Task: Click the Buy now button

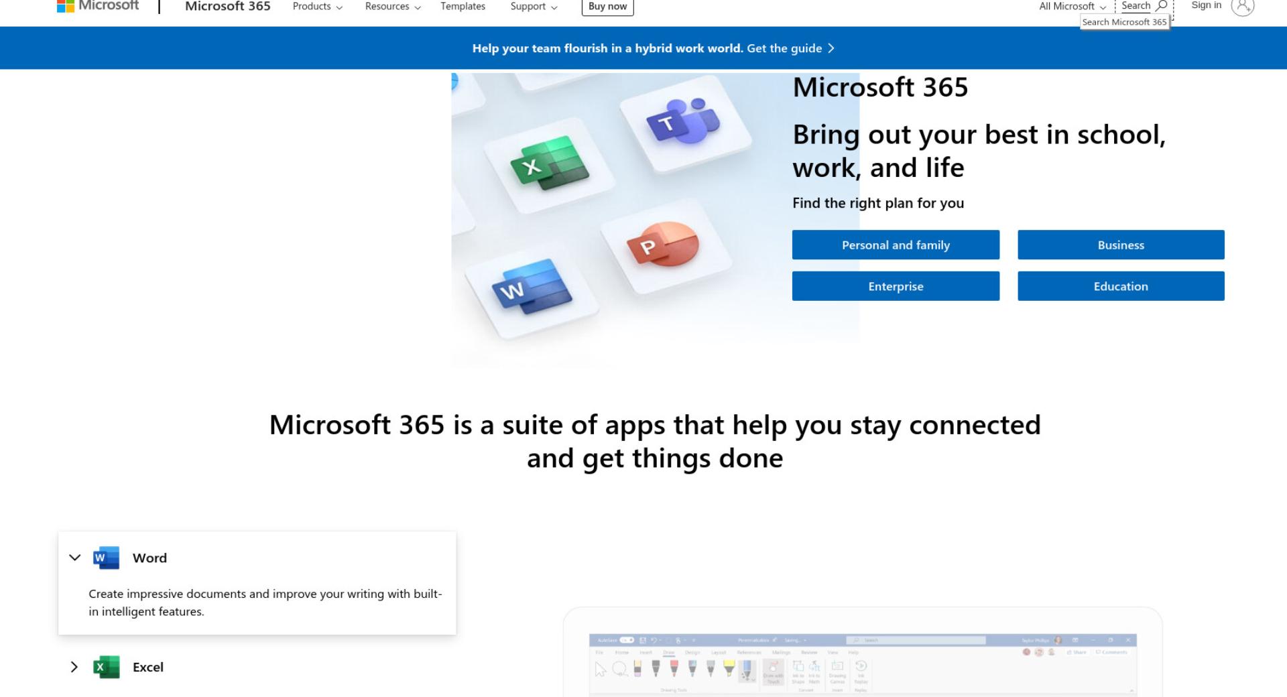Action: tap(607, 7)
